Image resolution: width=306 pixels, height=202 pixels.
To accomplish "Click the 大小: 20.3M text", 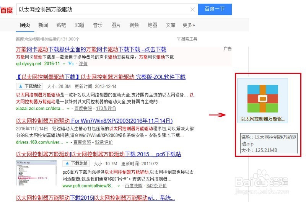I will 59,86.
